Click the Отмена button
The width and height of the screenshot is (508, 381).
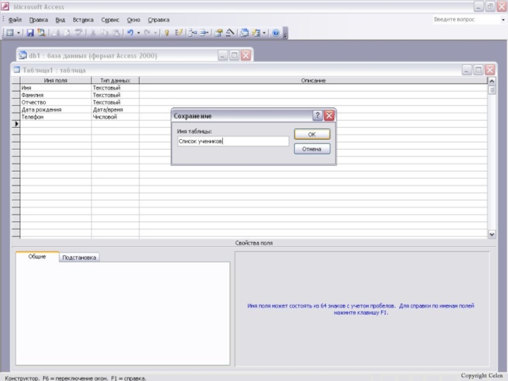click(312, 149)
